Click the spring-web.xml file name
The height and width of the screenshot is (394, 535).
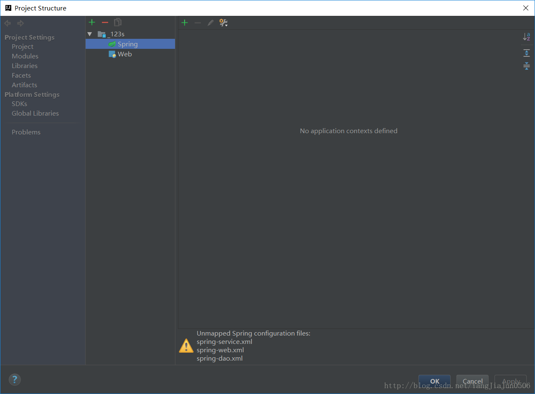220,350
